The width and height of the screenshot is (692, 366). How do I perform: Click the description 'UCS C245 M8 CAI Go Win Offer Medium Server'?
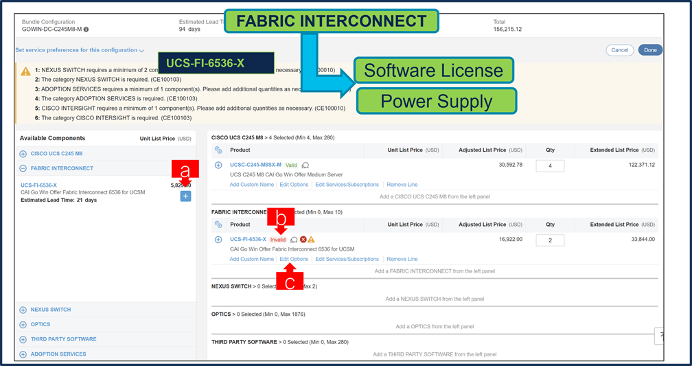[286, 174]
